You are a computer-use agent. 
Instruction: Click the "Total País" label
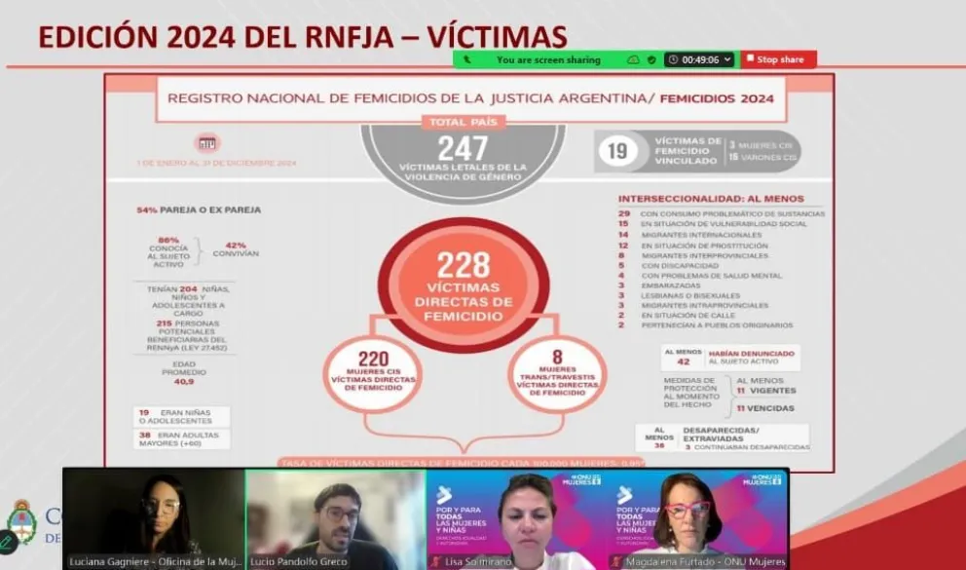(x=462, y=123)
